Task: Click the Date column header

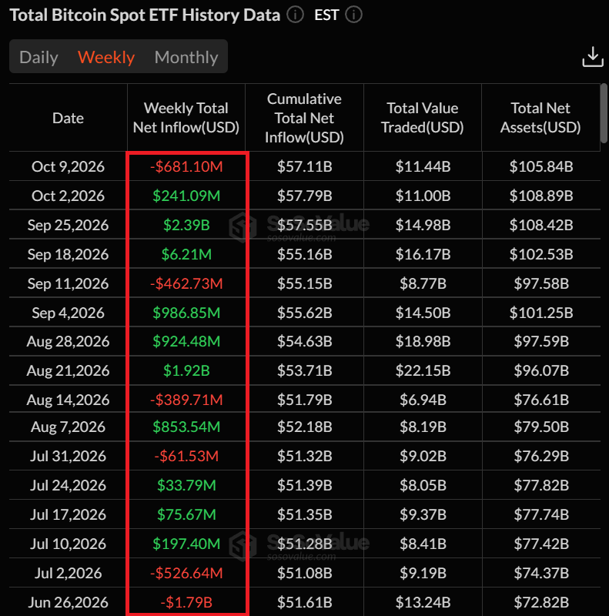Action: [x=68, y=118]
